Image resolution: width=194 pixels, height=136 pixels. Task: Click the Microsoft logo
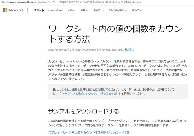[13, 10]
